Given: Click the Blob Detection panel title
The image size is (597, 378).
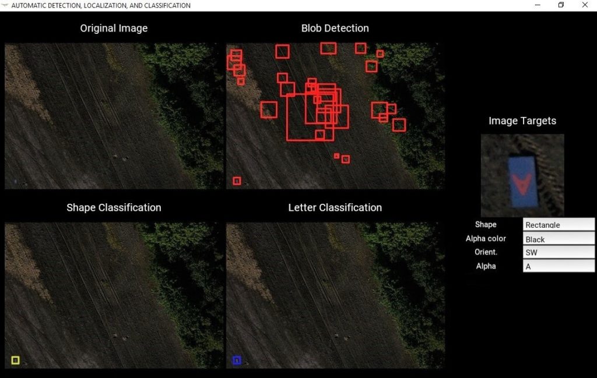Looking at the screenshot, I should tap(335, 28).
